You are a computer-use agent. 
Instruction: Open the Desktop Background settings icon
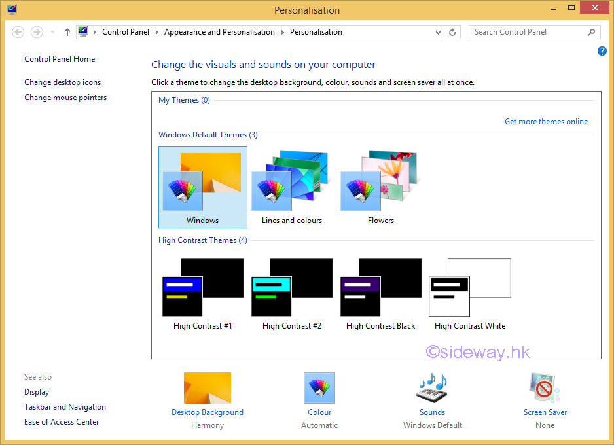point(207,388)
